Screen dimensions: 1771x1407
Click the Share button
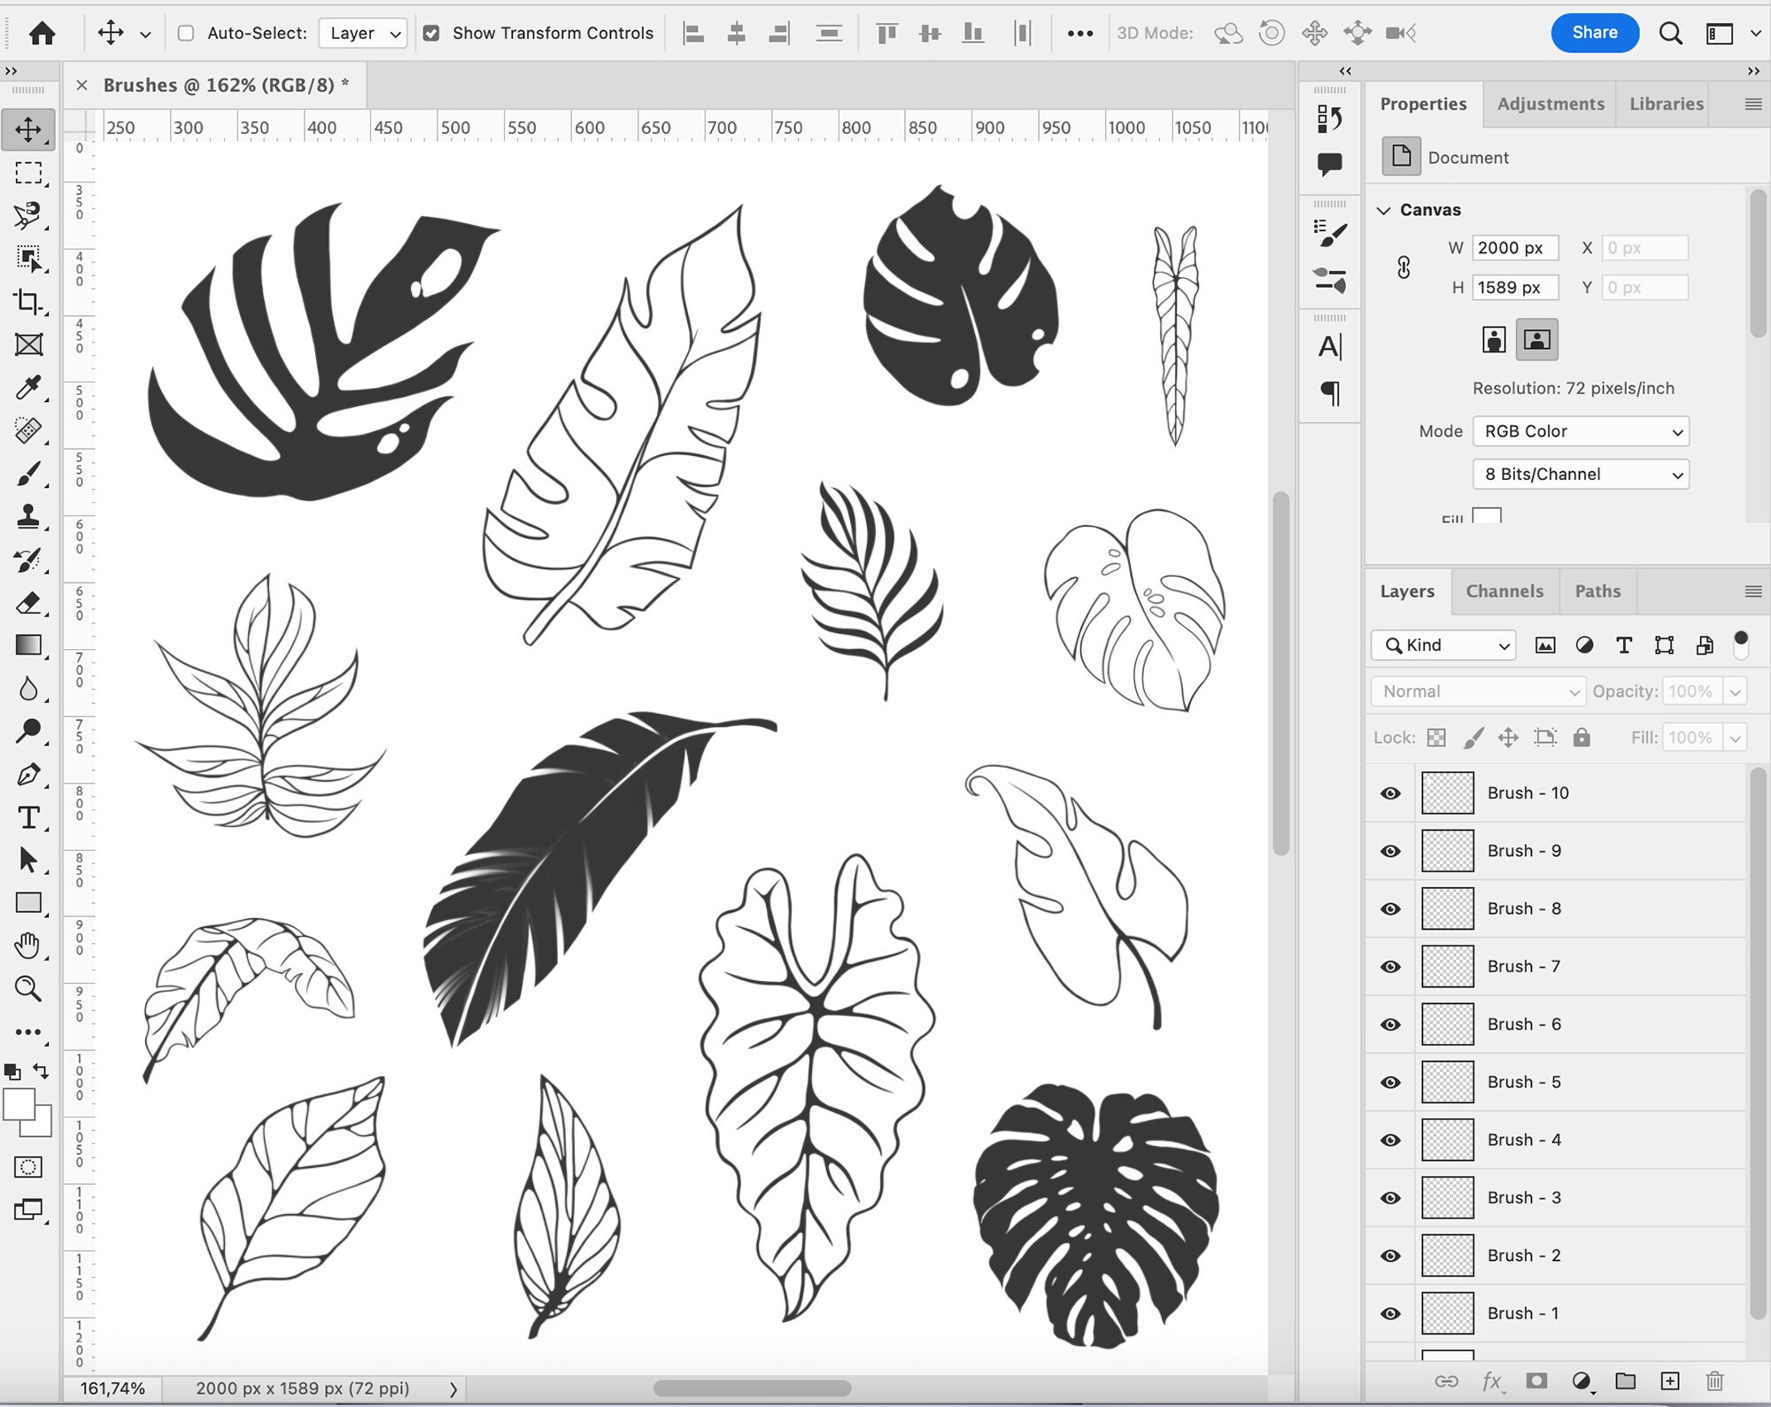click(1595, 32)
